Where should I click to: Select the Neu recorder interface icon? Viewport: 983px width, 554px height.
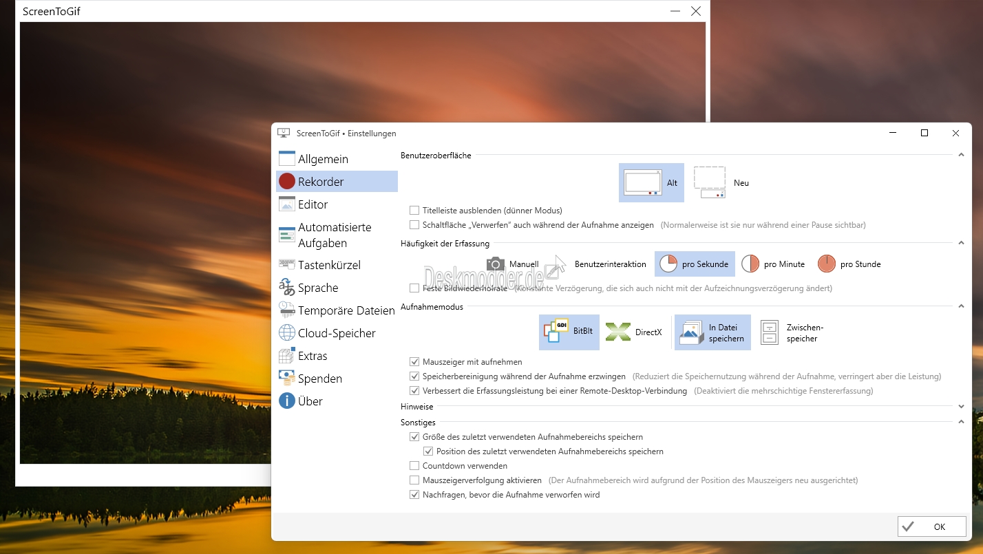tap(710, 182)
